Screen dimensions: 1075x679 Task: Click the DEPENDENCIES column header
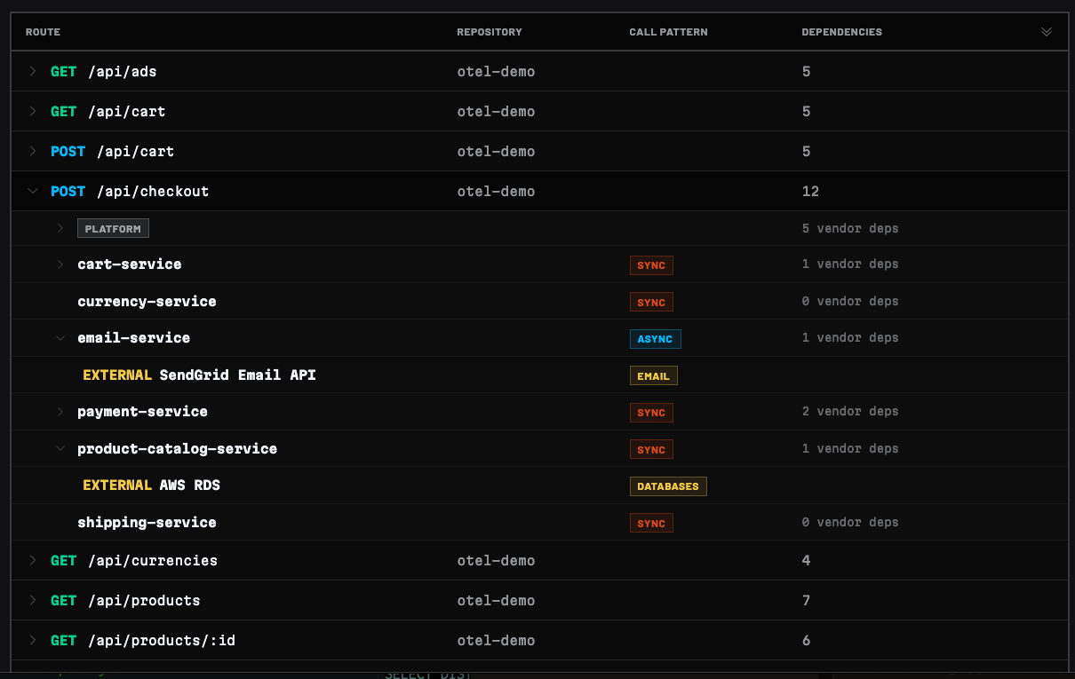841,32
